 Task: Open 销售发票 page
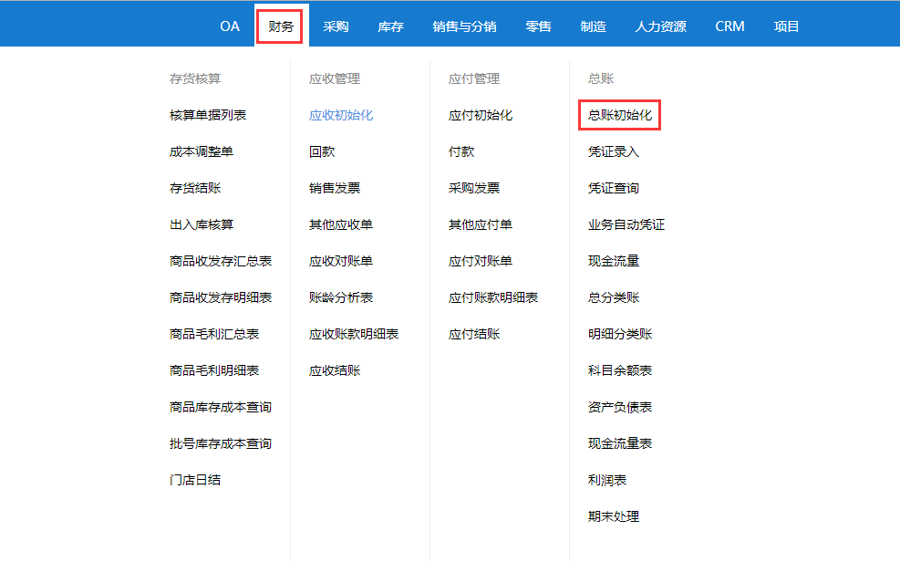click(335, 188)
